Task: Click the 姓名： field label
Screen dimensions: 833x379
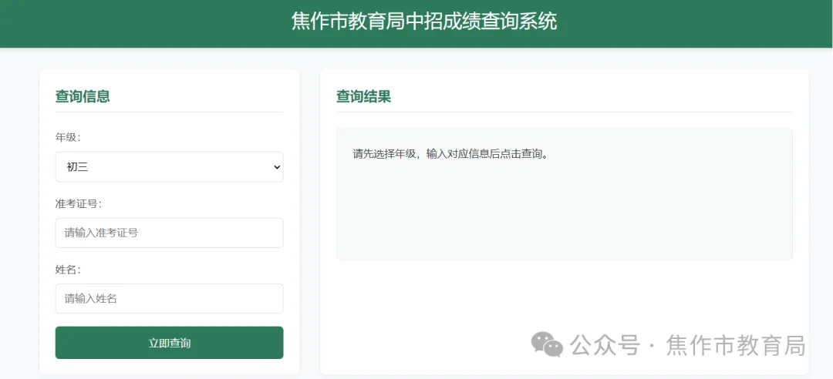Action: (68, 270)
